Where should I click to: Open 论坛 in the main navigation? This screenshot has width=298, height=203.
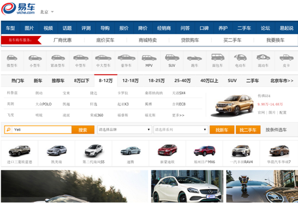(x=265, y=28)
